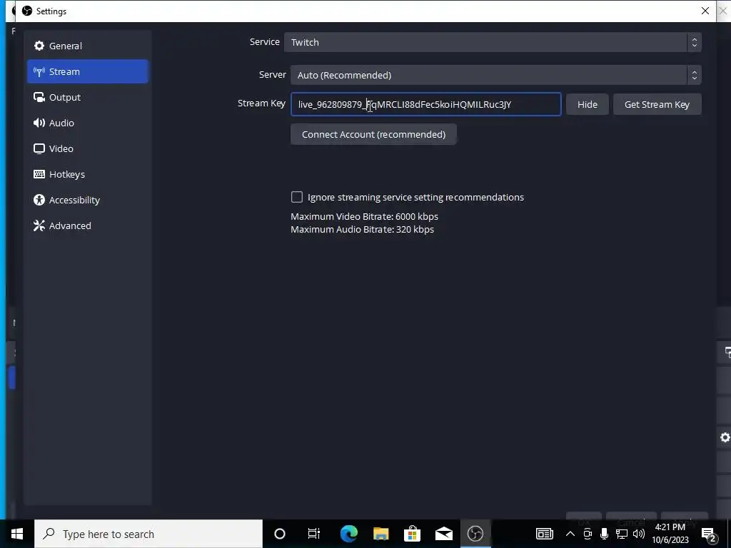The width and height of the screenshot is (731, 548).
Task: Open the notification center with 2 notifications
Action: pyautogui.click(x=708, y=534)
